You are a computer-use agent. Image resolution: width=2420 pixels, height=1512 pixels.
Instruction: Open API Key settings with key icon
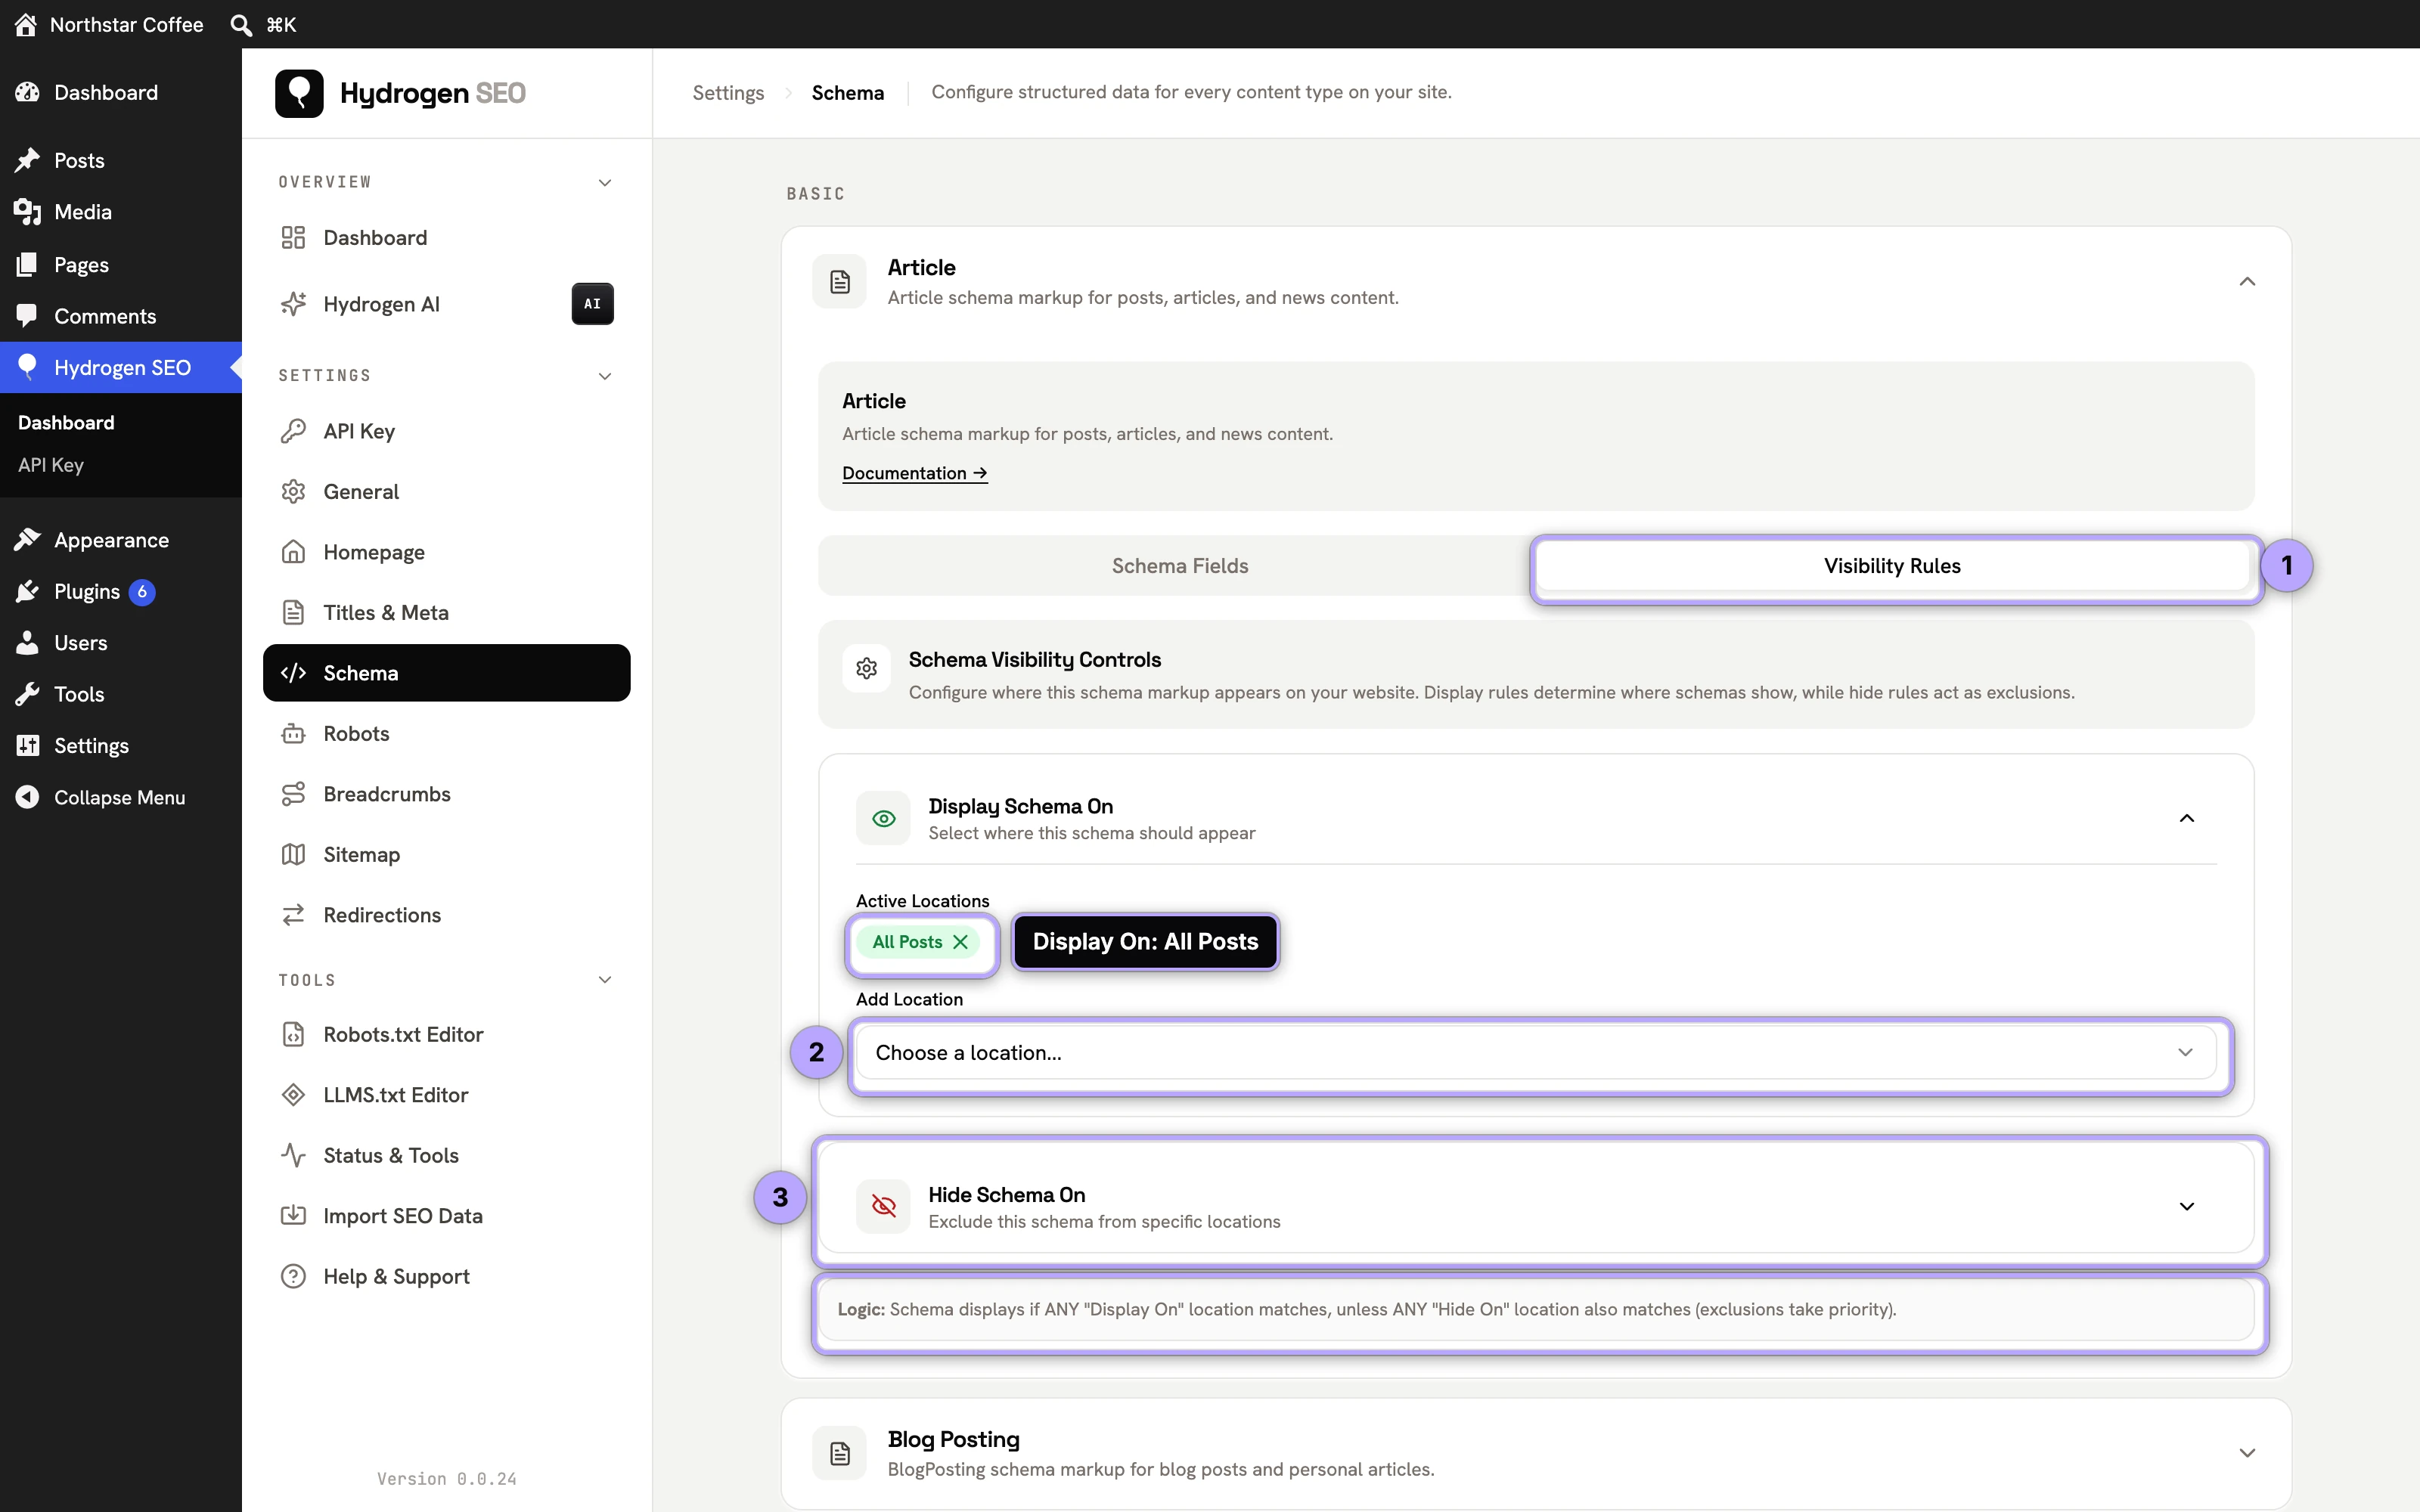coord(447,431)
